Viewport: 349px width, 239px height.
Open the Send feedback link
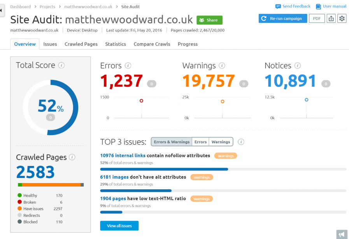[x=296, y=6]
